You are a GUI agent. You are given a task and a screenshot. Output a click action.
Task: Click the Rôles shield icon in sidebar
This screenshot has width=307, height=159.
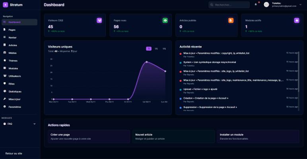point(5,83)
